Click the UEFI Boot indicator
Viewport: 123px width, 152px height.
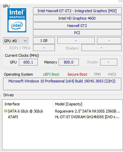51,74
